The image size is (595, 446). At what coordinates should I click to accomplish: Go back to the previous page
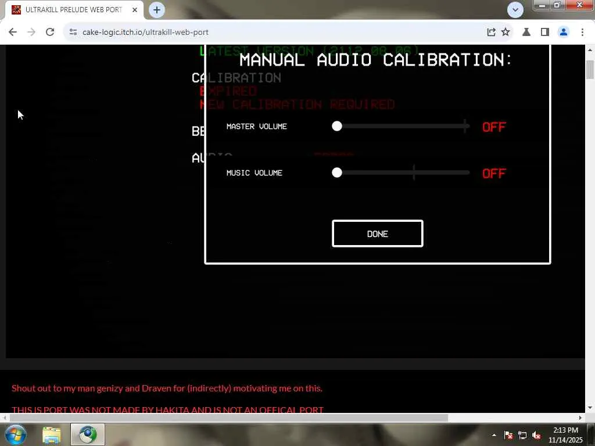tap(13, 33)
